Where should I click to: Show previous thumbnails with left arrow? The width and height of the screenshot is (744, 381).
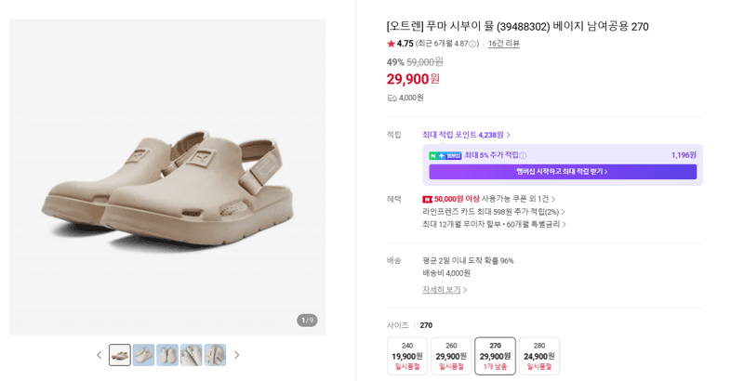click(x=100, y=355)
